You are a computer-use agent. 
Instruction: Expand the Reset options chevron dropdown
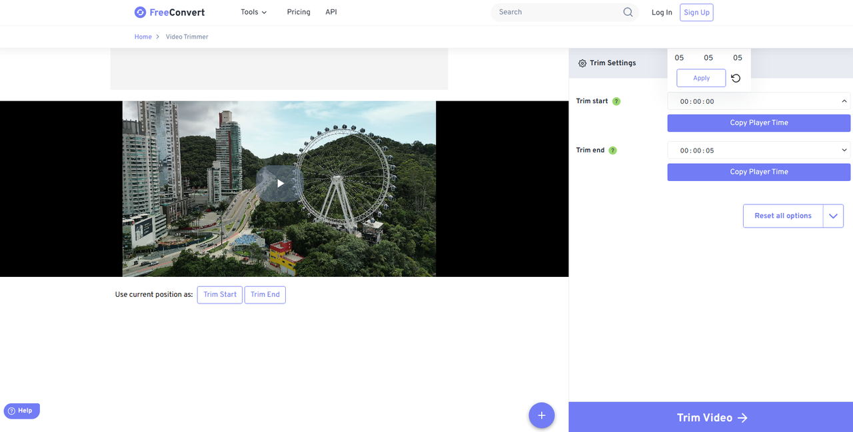point(833,216)
